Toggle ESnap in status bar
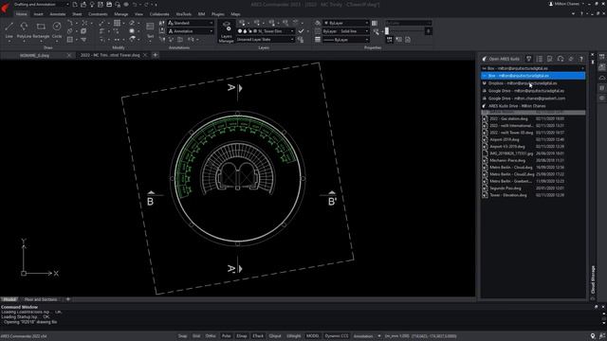This screenshot has height=341, width=607. pos(242,336)
